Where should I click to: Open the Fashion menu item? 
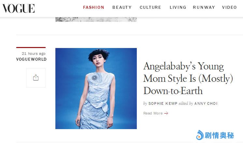[93, 7]
